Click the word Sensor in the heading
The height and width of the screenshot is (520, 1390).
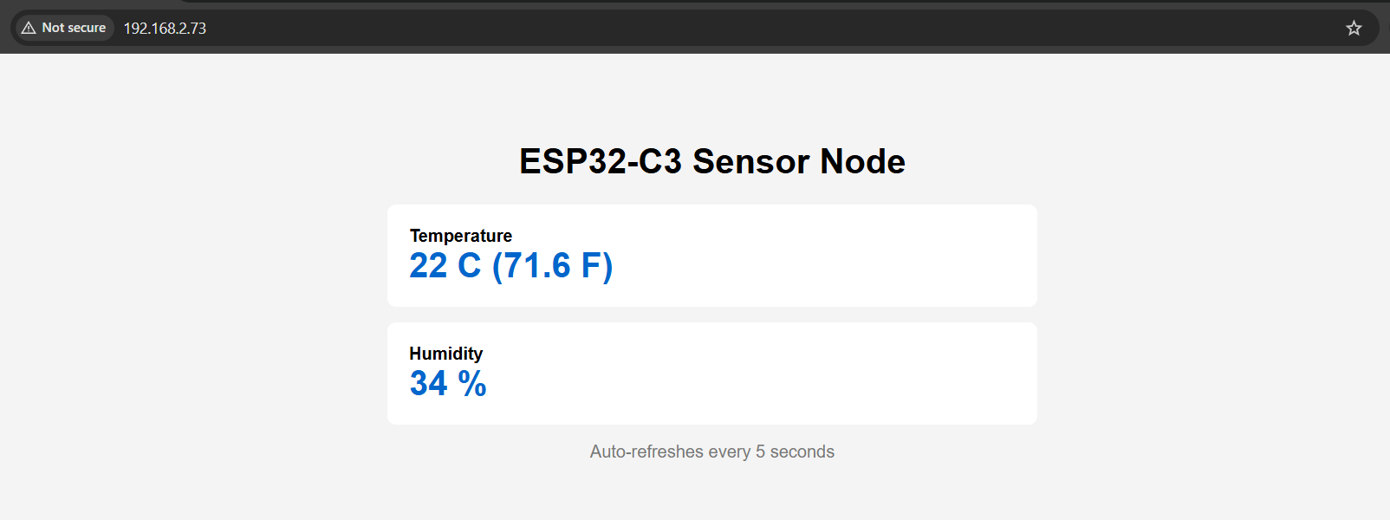pyautogui.click(x=750, y=161)
